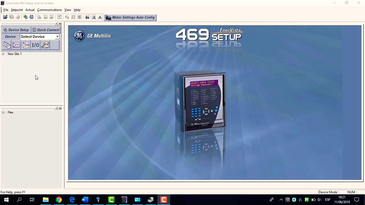This screenshot has height=205, width=365.
Task: Click the green monitor toolbar icon
Action: pos(25,17)
